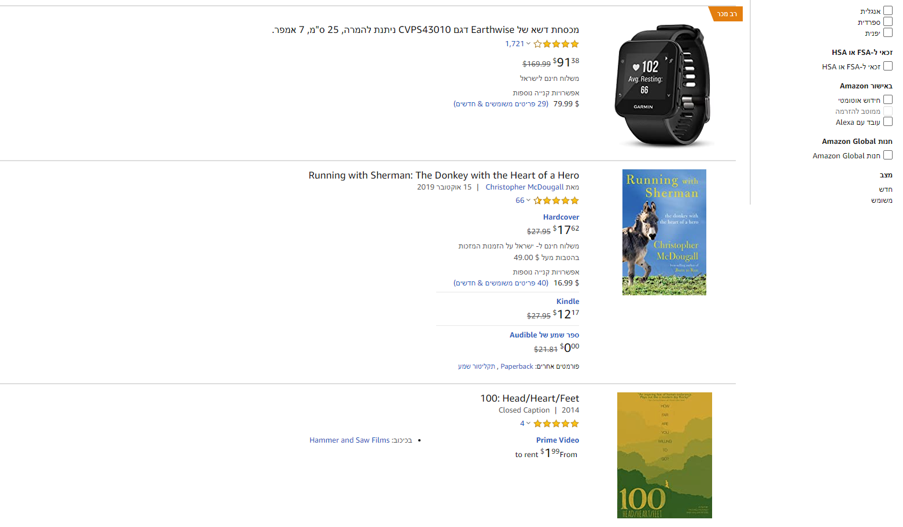
Task: Click the Prime Video link
Action: pos(557,440)
